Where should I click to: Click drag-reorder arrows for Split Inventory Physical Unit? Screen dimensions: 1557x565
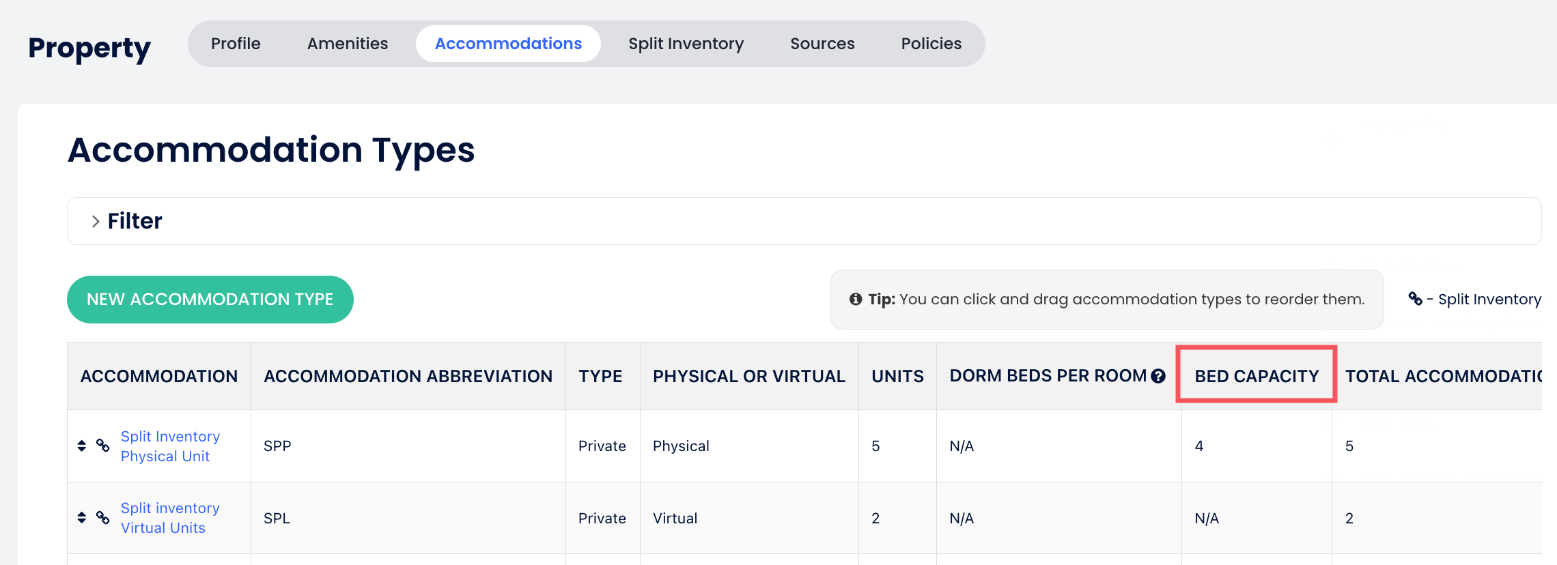click(82, 446)
